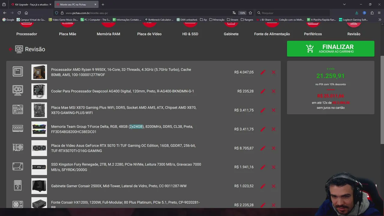
Task: Go to the Periféricos build step
Action: [x=313, y=34]
